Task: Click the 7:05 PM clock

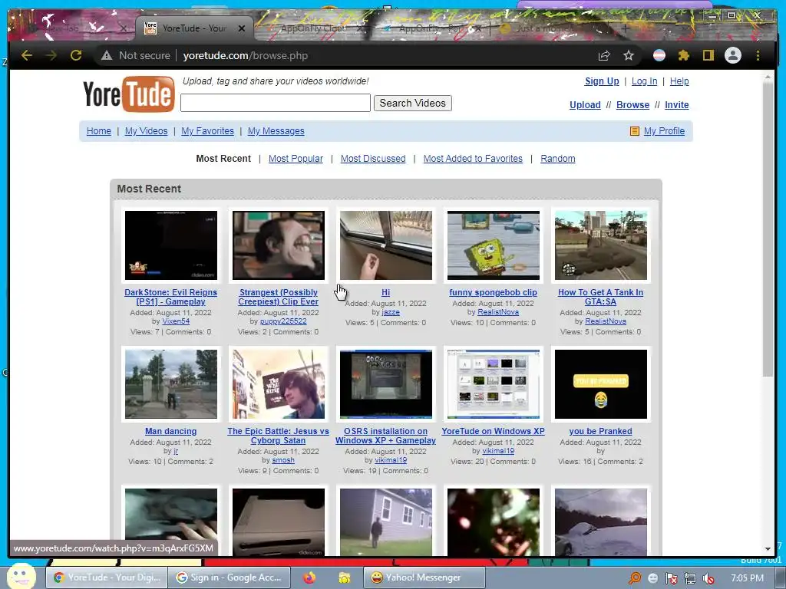Action: tap(747, 578)
